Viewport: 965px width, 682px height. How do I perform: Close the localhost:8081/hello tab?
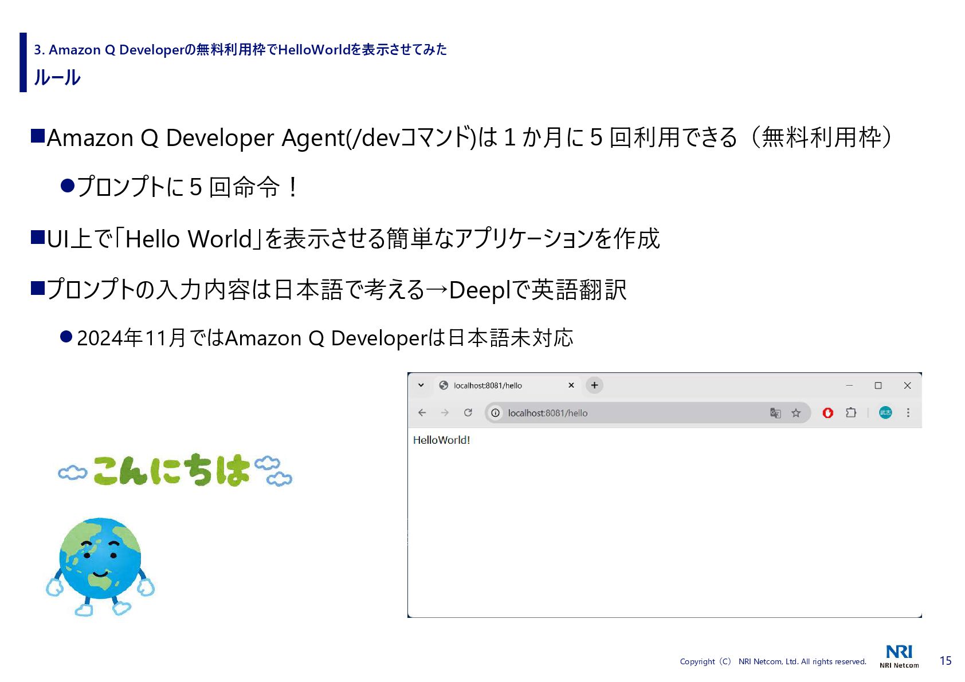[x=571, y=385]
